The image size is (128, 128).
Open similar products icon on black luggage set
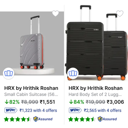coord(73,73)
